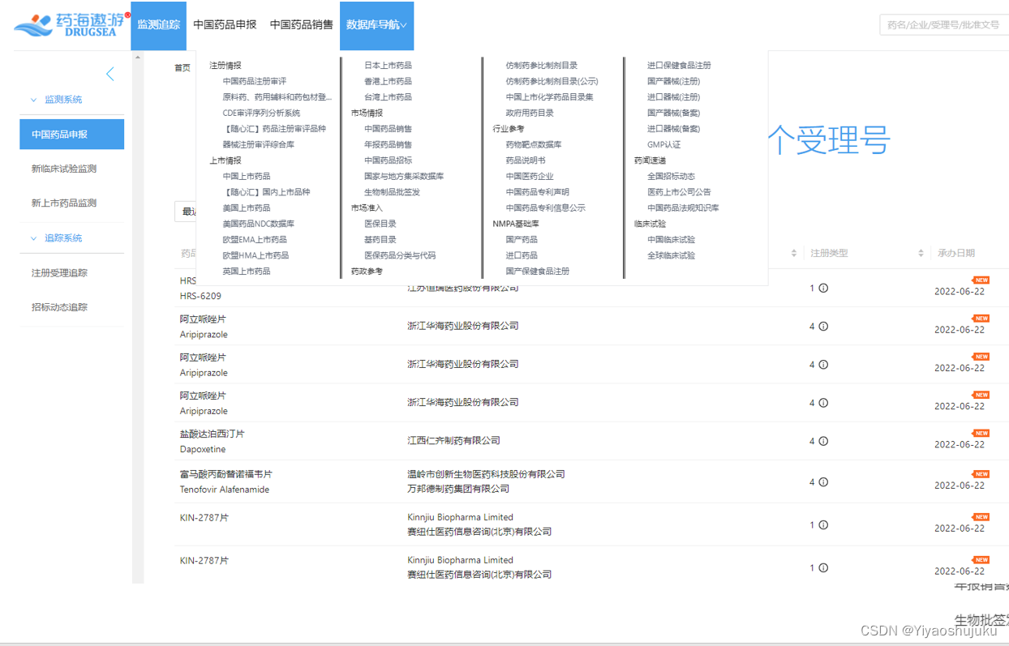1009x646 pixels.
Task: Open 中国临床试验 menu entry
Action: click(x=671, y=239)
